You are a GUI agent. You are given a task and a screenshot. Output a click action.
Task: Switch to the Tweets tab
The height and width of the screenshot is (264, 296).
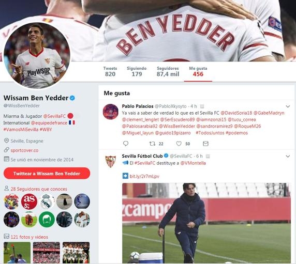tap(110, 72)
